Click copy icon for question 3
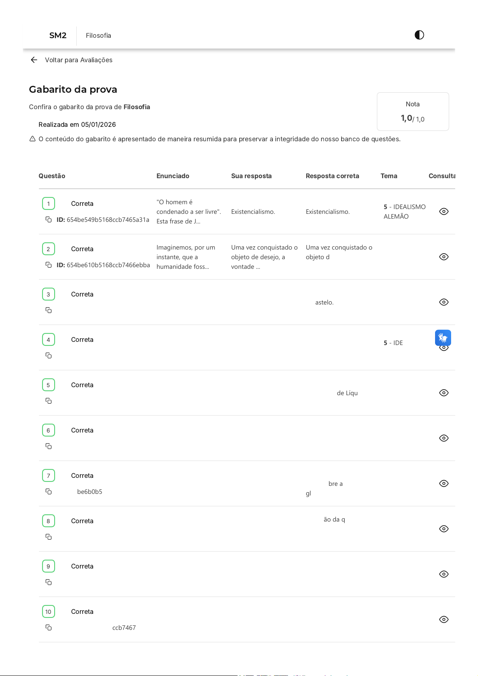This screenshot has height=676, width=478. tap(49, 310)
